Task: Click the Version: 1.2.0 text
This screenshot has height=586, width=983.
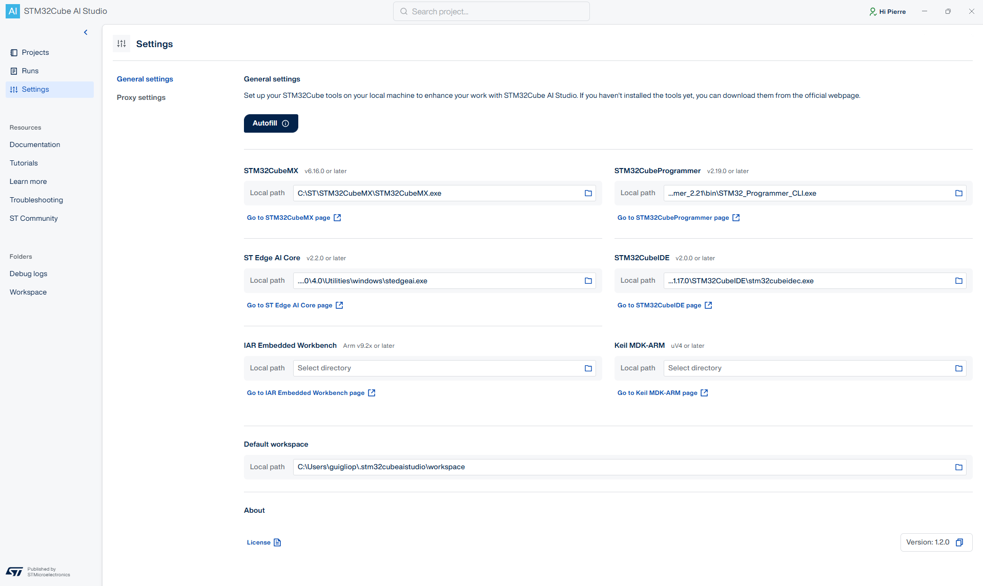Action: pos(928,542)
